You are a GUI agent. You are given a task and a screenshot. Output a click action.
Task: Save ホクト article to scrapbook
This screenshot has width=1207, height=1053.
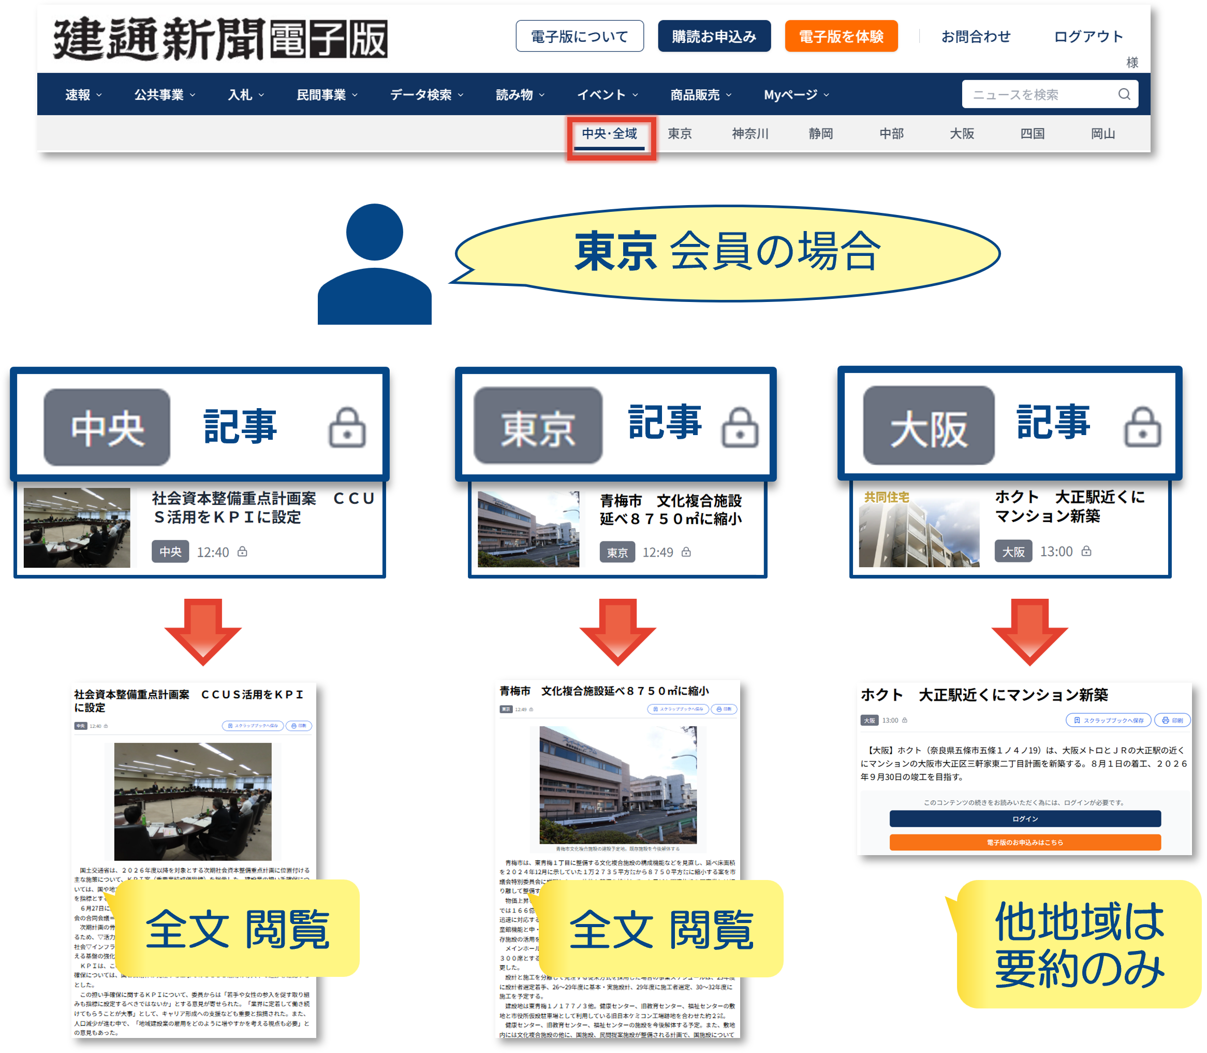[x=1108, y=720]
